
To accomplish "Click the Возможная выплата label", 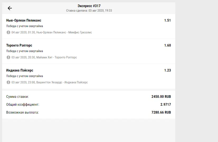I will (x=22, y=112).
